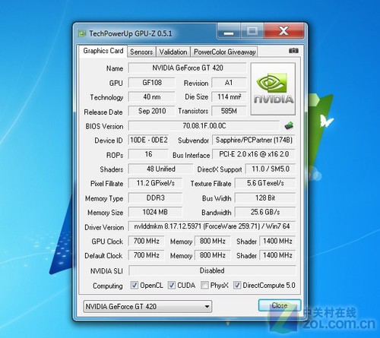Click the BIOS Version field 70.08.1F.00.0C
This screenshot has width=380, height=338.
pos(204,126)
